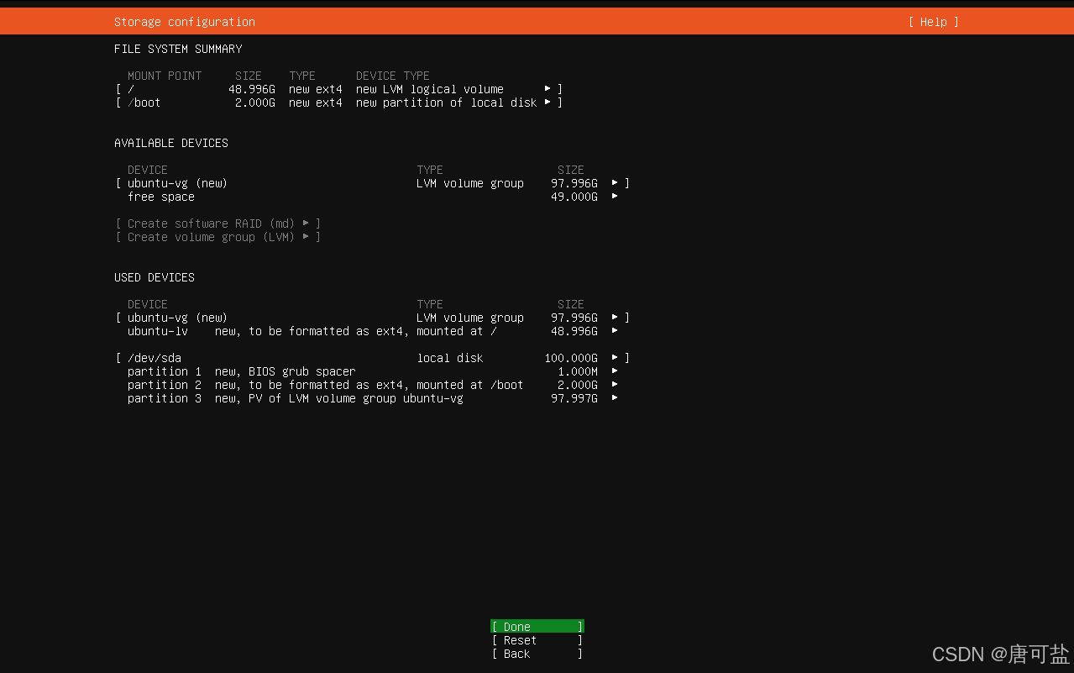Click the 2.000G size of /boot summary
Image resolution: width=1074 pixels, height=673 pixels.
(x=255, y=103)
